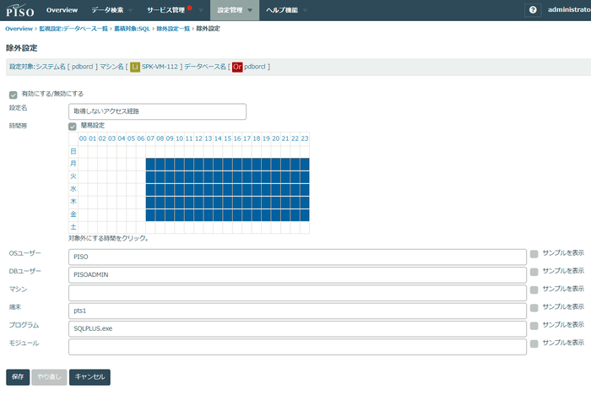Click the Li machine badge icon

coord(135,66)
